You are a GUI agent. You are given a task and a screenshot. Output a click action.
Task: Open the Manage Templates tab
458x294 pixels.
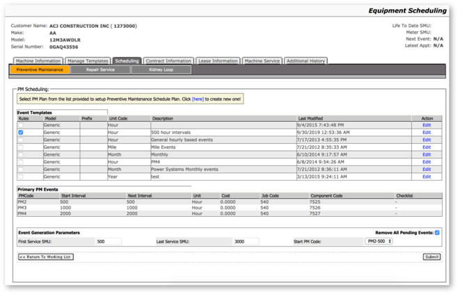[x=88, y=61]
